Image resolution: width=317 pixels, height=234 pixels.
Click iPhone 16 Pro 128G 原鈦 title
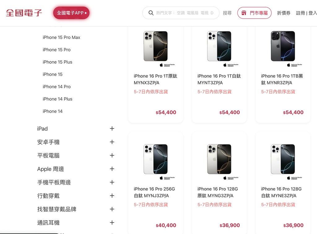click(x=218, y=192)
